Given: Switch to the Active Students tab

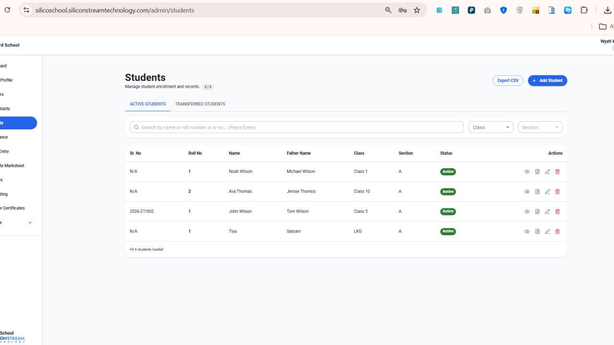Looking at the screenshot, I should pyautogui.click(x=148, y=104).
